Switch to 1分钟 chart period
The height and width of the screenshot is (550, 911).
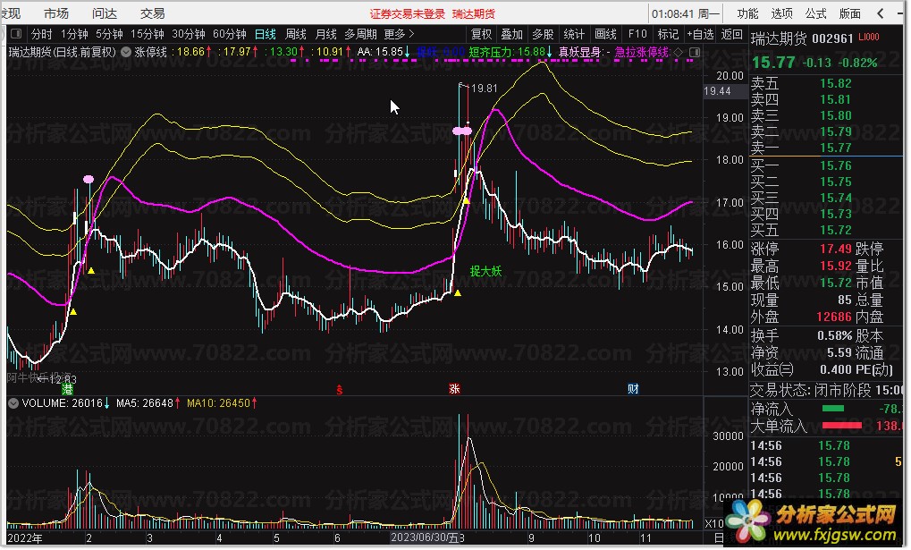74,34
